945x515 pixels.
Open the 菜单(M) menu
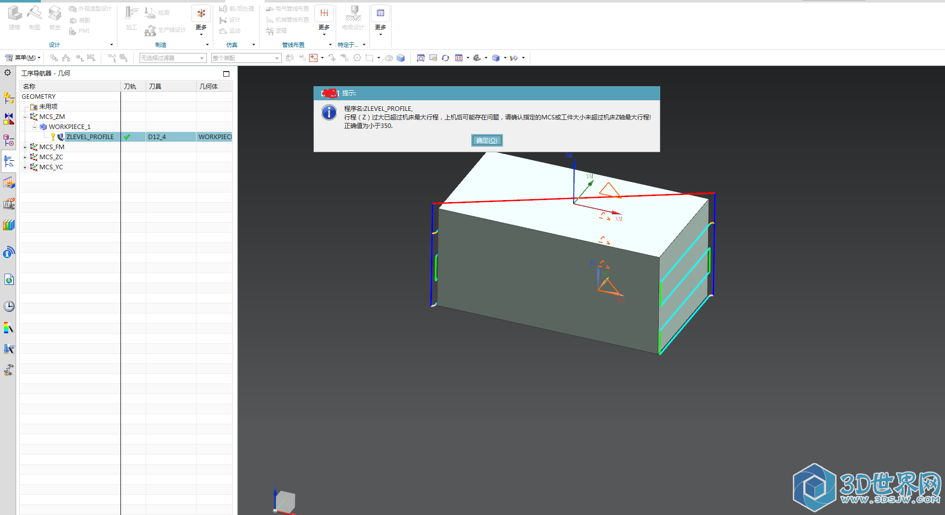(x=23, y=57)
